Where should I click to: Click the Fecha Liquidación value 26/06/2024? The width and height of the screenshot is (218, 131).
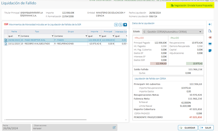click(155, 13)
